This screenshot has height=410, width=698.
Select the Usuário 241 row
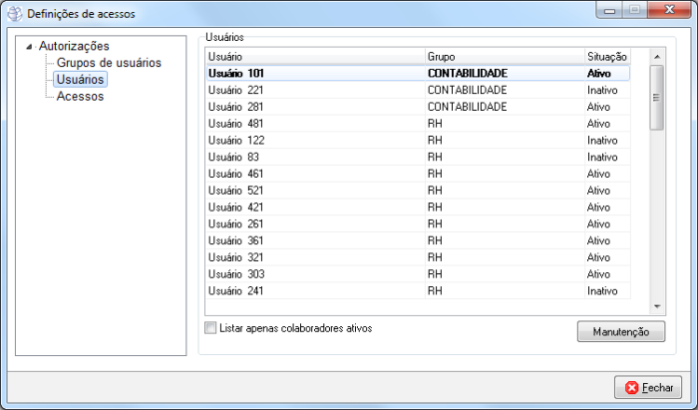click(x=314, y=291)
